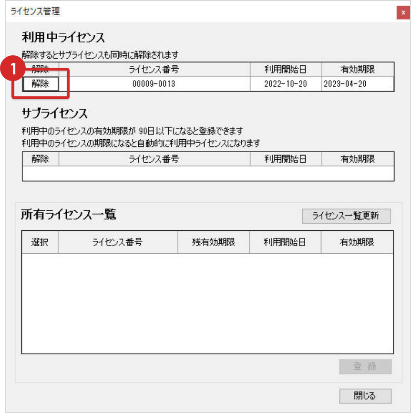411x413 pixels.
Task: Click the 選択 header in the 所有ライセンス一覧 table
Action: tap(40, 242)
